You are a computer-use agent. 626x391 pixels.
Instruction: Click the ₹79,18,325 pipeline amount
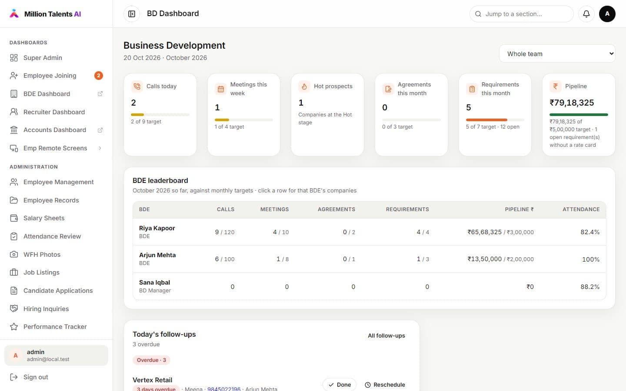tap(572, 103)
